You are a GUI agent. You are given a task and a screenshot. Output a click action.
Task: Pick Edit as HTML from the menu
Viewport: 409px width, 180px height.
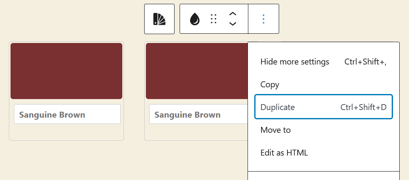[x=284, y=153]
